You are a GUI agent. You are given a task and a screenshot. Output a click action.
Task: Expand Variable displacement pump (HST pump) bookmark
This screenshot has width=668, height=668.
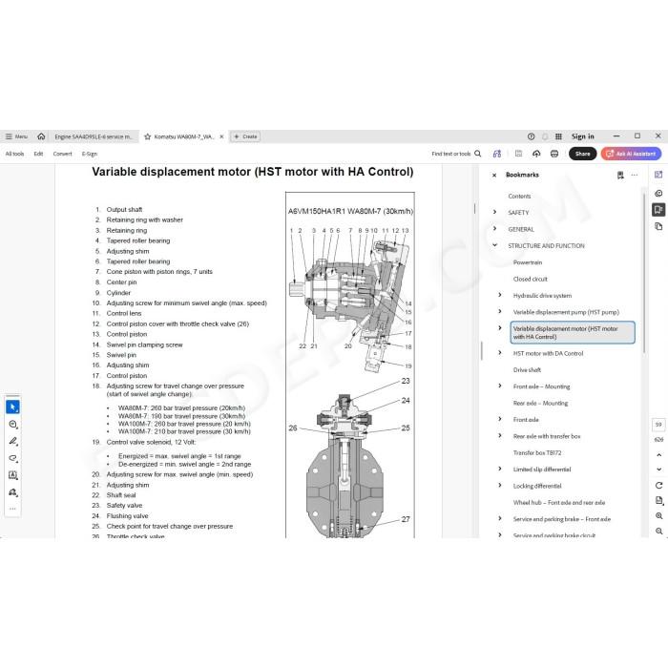pos(500,312)
